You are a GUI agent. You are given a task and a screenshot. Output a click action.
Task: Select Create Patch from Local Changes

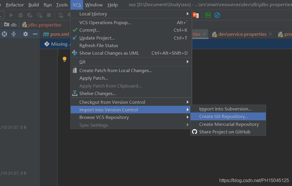pos(131,71)
